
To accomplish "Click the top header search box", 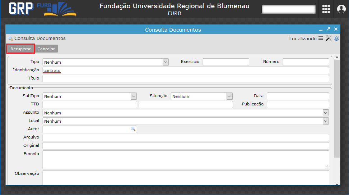I will tap(289, 9).
